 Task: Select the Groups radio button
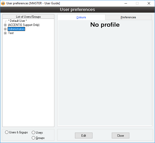pyautogui.click(x=33, y=138)
